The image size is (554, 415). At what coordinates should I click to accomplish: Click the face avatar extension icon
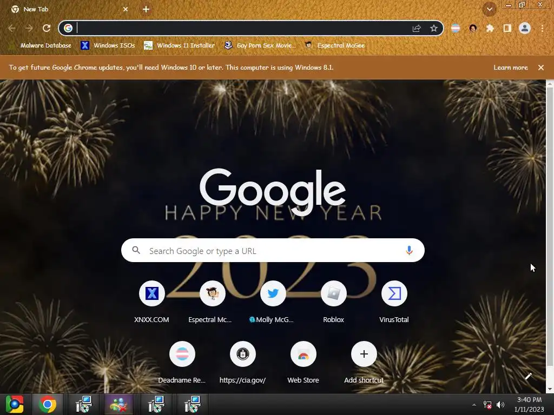tap(473, 28)
